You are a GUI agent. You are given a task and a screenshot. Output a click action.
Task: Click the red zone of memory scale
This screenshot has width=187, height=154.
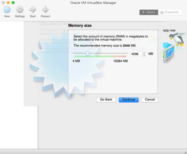(x=120, y=56)
